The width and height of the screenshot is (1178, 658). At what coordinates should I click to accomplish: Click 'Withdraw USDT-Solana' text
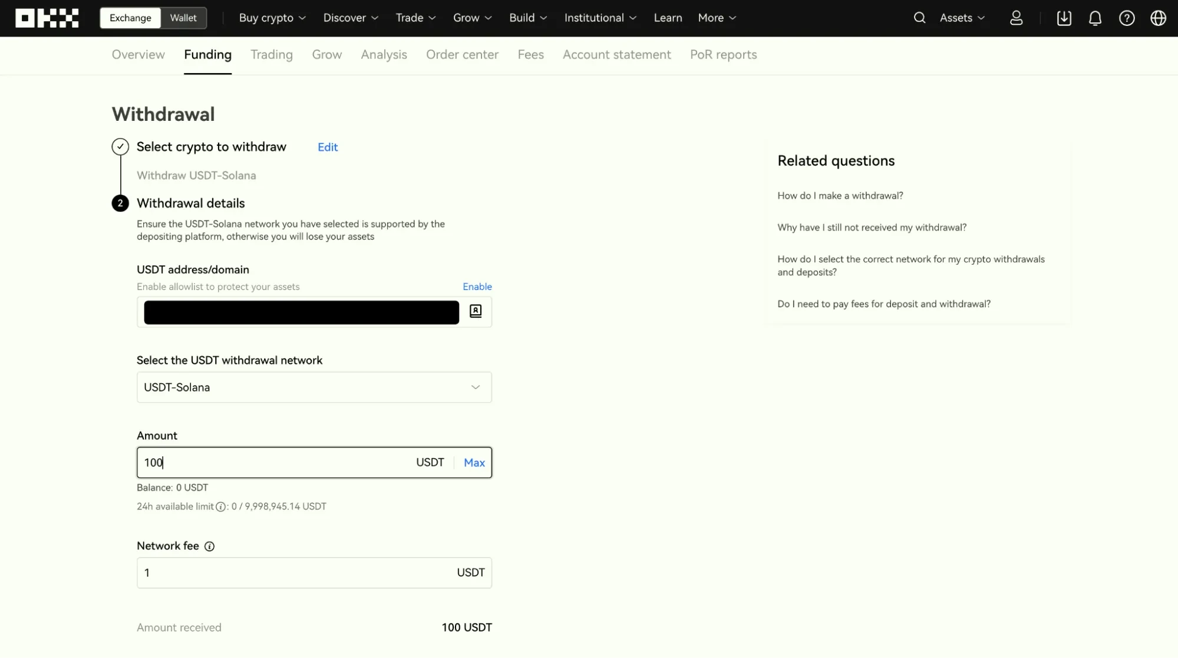196,176
